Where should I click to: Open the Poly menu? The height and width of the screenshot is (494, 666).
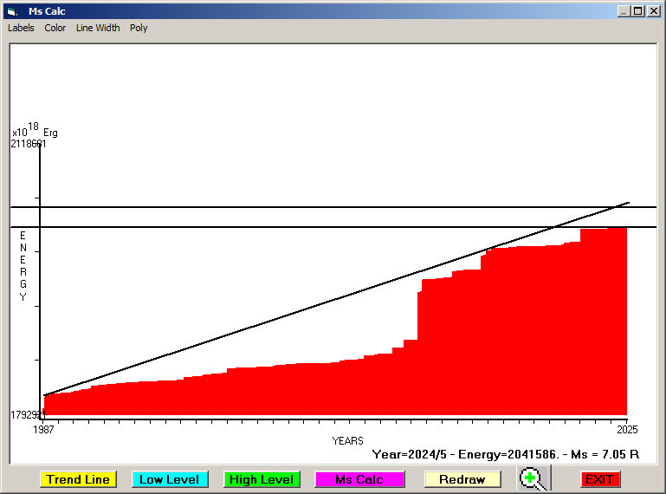[139, 28]
